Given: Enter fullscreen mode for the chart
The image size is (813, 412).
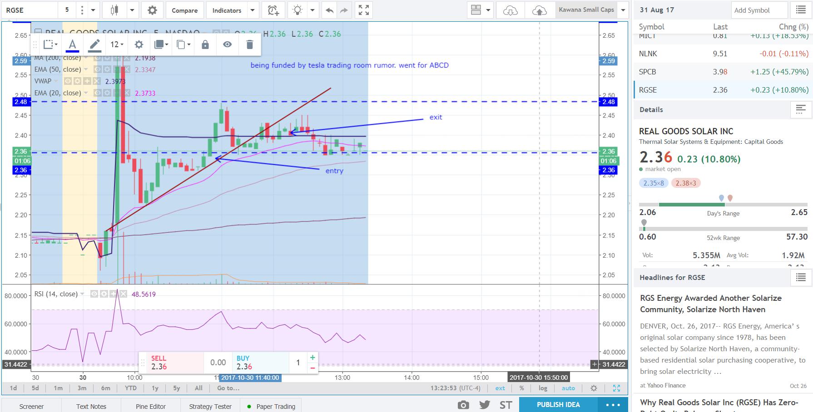Looking at the screenshot, I should (x=364, y=10).
